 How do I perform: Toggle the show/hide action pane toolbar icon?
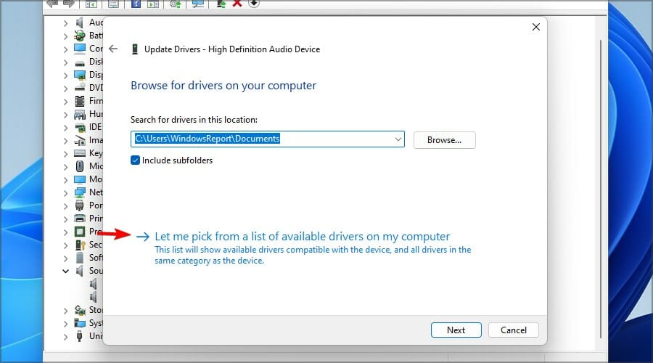153,4
